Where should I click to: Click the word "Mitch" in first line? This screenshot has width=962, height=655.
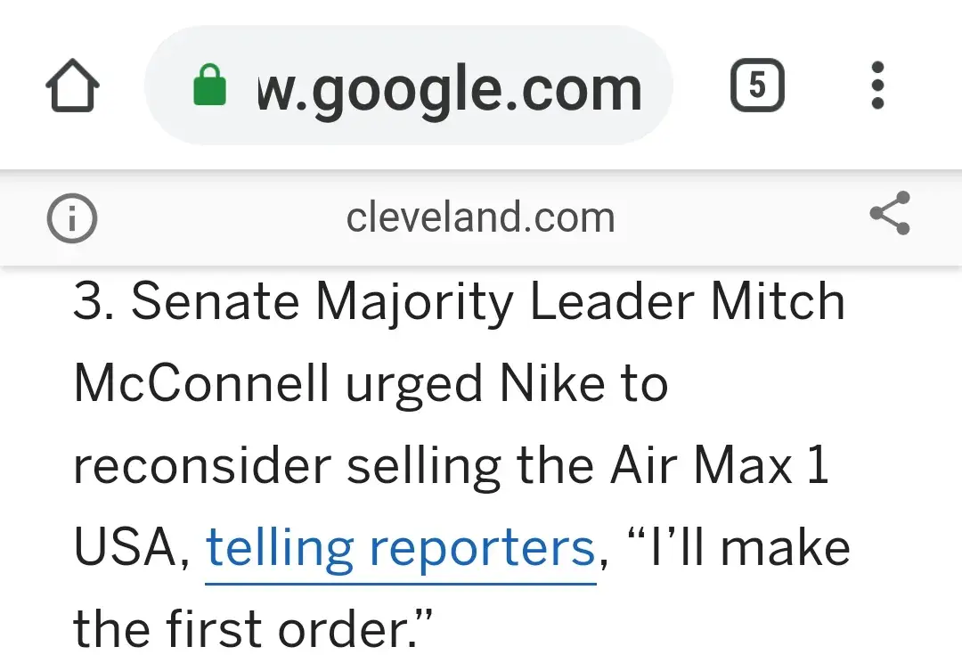(777, 302)
